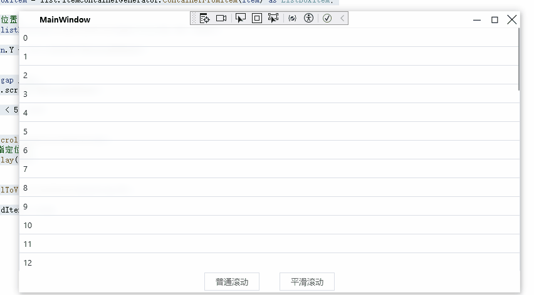Maximize the MainWindow
The height and width of the screenshot is (295, 534).
point(495,20)
